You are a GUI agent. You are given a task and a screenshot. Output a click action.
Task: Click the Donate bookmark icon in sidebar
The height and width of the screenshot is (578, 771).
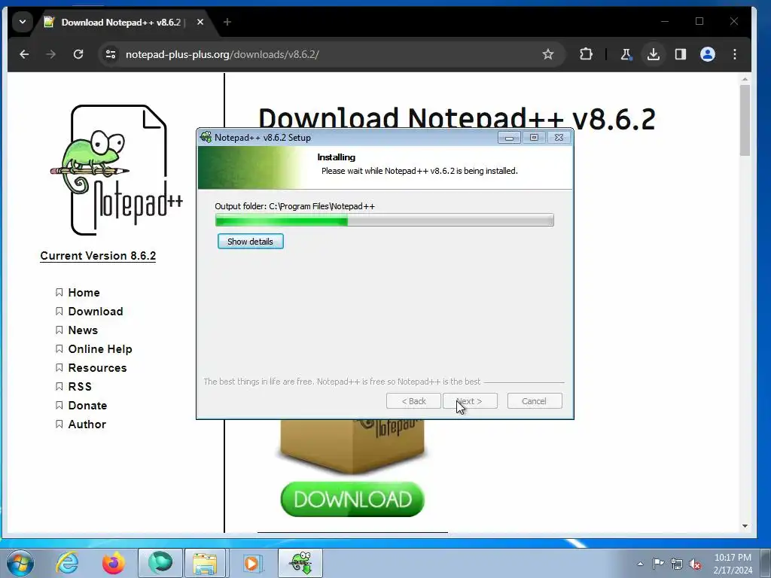click(59, 406)
